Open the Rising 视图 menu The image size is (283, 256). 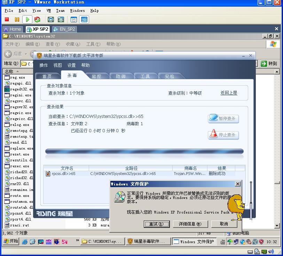[x=57, y=65]
